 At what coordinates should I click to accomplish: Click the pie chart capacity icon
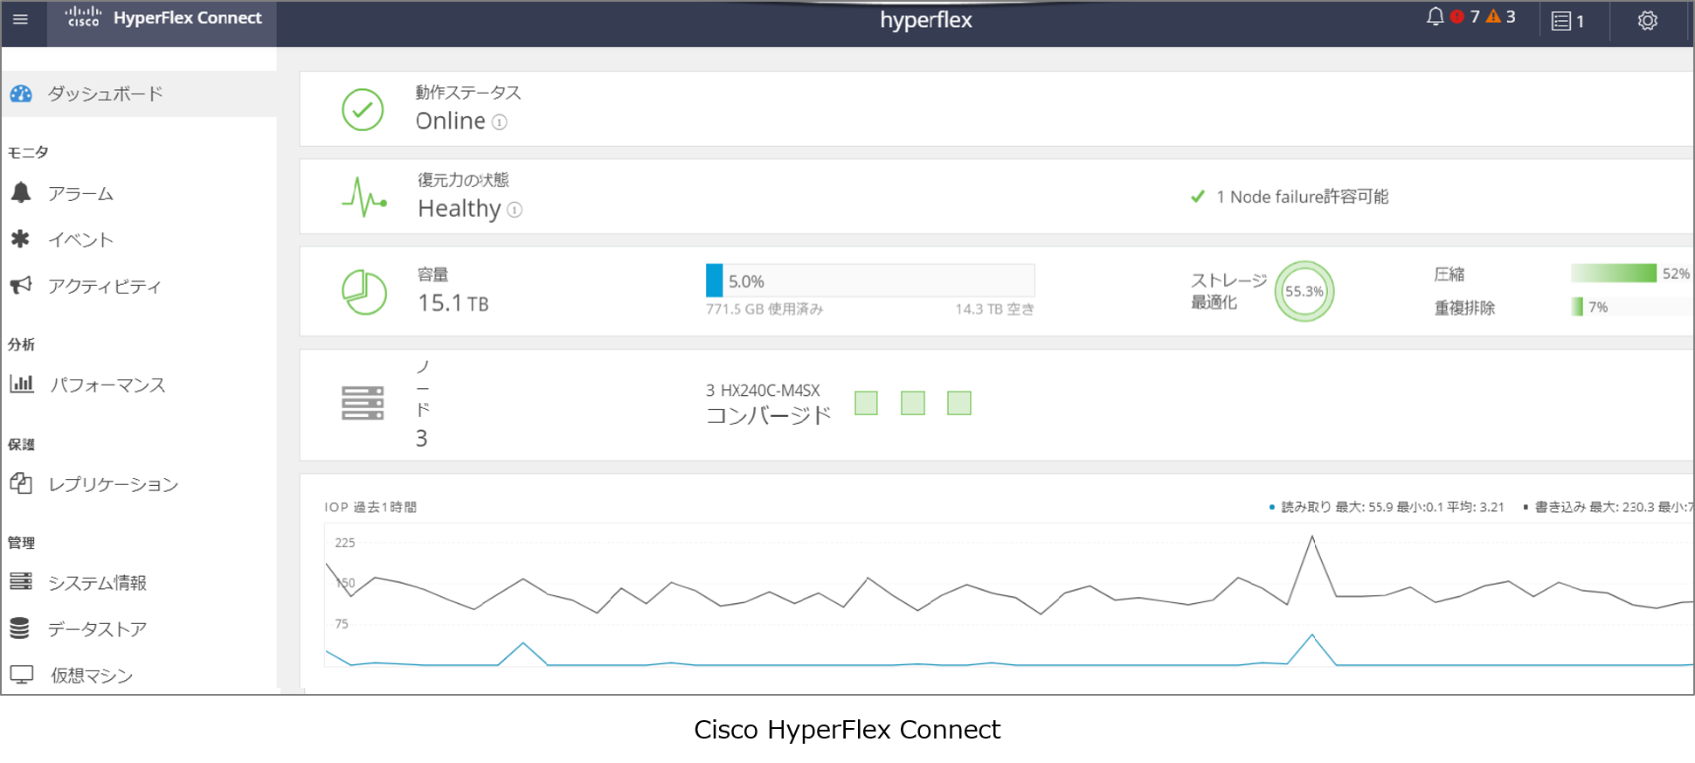(x=364, y=292)
